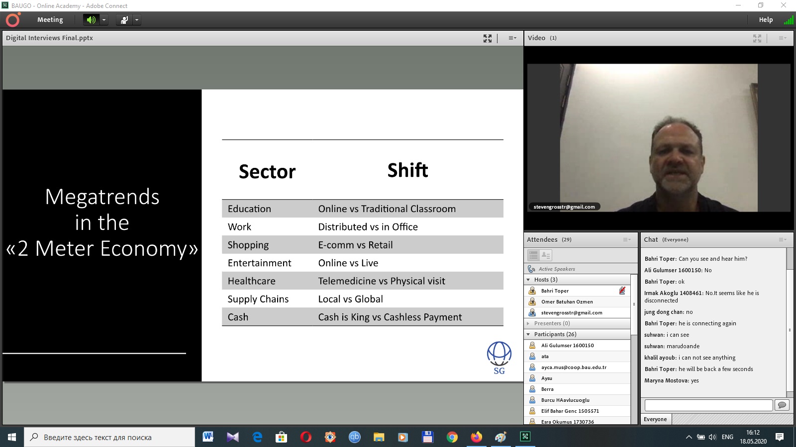Open the raise hand status dropdown arrow
This screenshot has width=796, height=447.
click(x=136, y=20)
